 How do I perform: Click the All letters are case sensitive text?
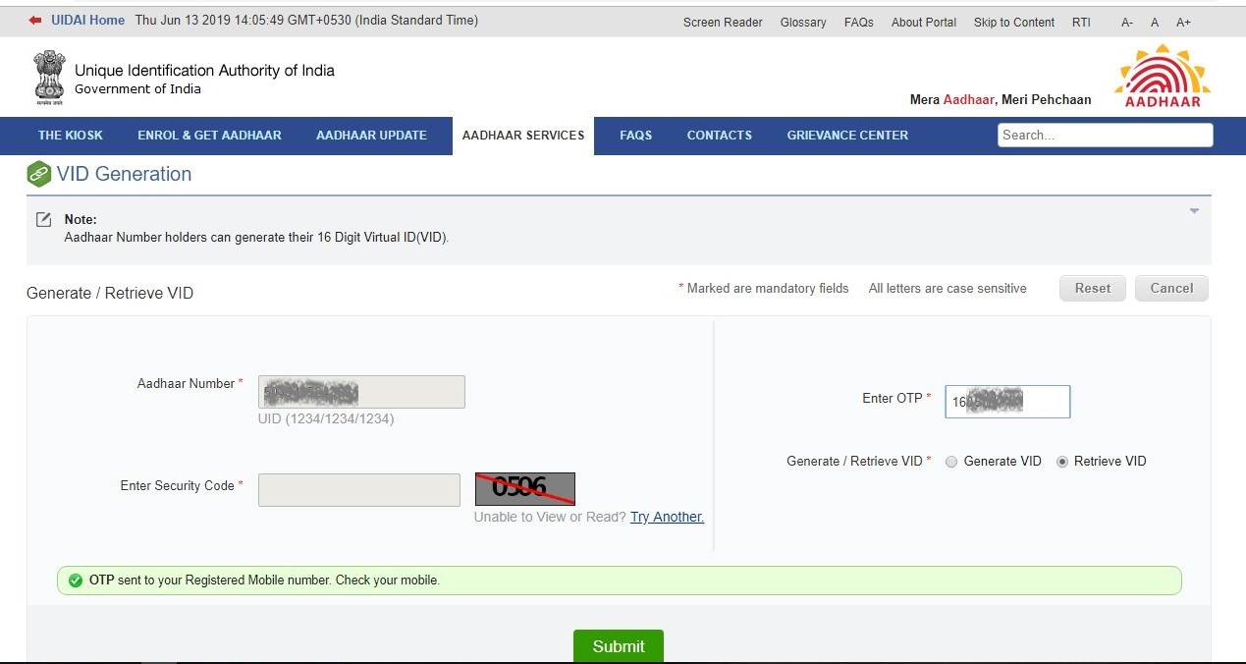pyautogui.click(x=948, y=289)
